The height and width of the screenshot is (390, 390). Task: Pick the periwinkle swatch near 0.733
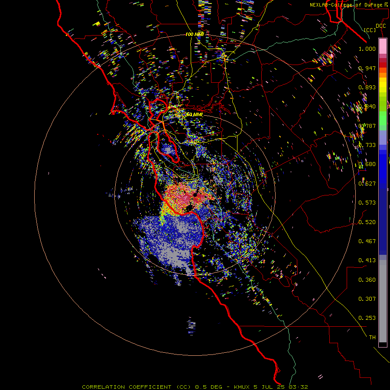click(x=383, y=138)
